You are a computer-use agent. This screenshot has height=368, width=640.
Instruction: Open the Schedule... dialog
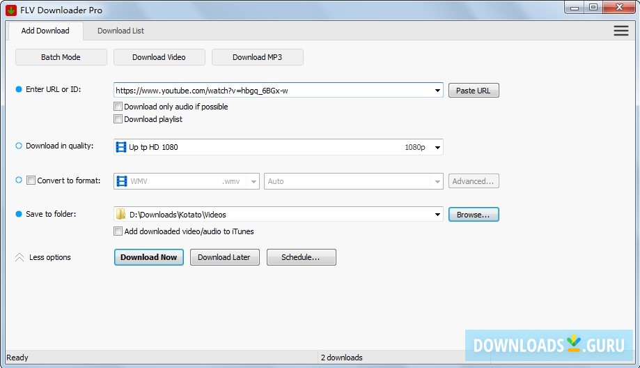pos(301,257)
